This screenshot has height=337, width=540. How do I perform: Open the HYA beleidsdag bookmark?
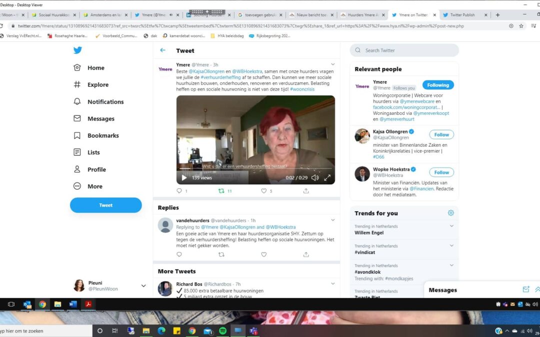227,36
